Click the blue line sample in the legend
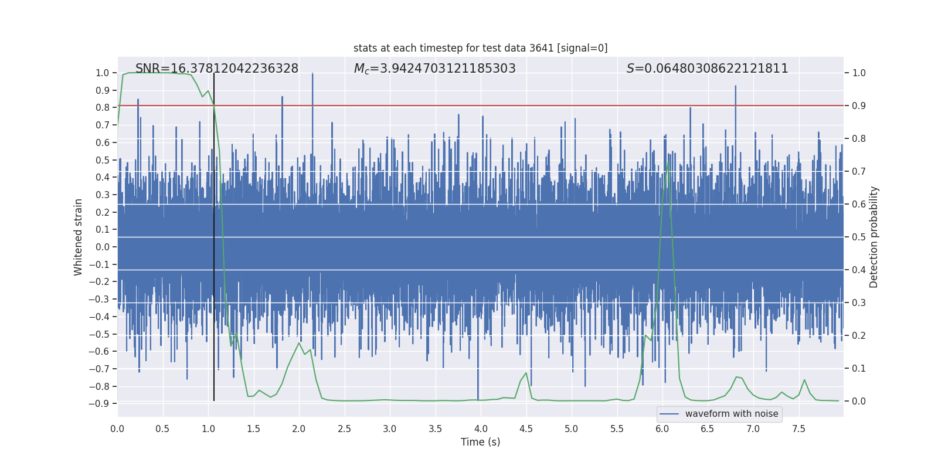938x469 pixels. pos(669,414)
